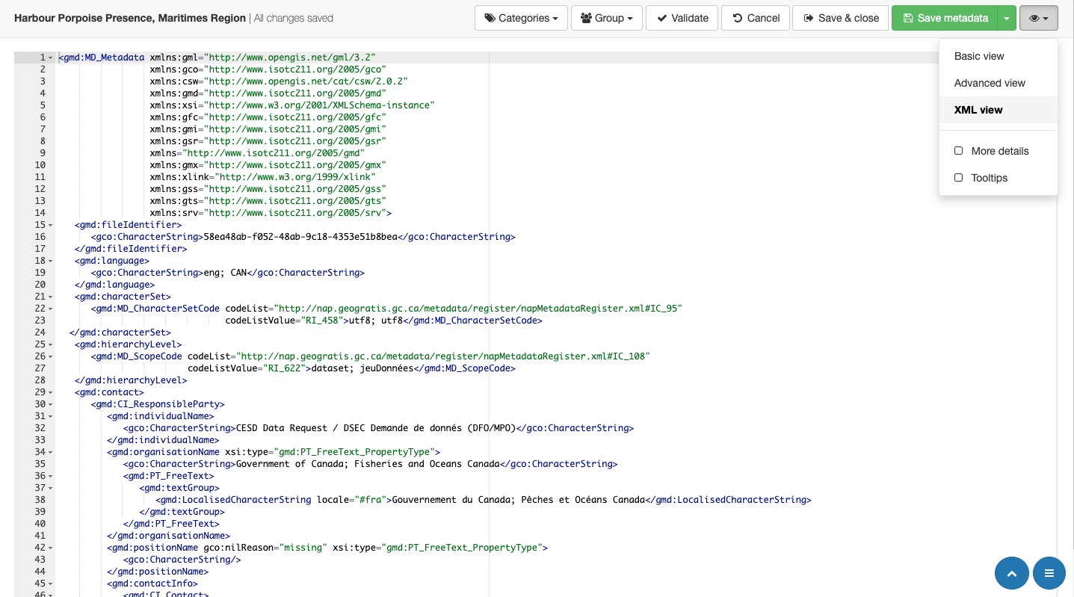Image resolution: width=1074 pixels, height=597 pixels.
Task: Click the scroll-to-top arrow circle button
Action: point(1012,573)
